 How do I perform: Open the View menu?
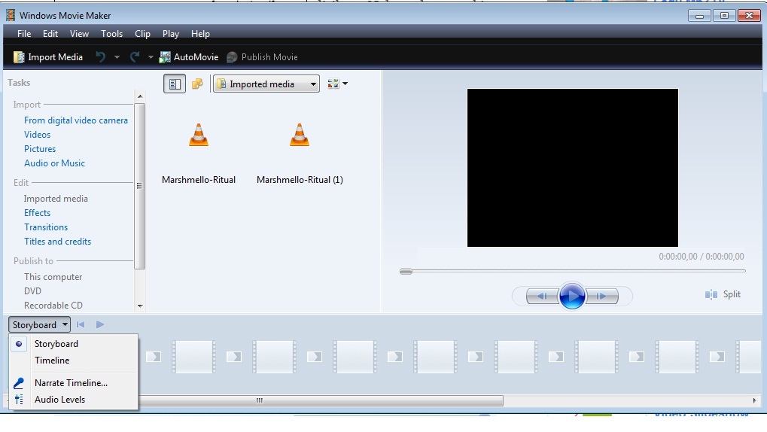[x=79, y=34]
